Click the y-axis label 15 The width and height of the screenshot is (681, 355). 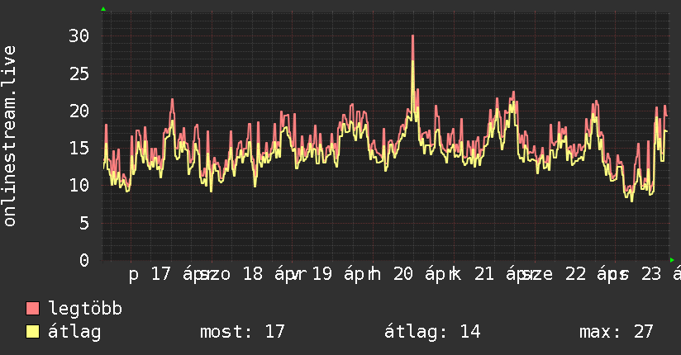[79, 149]
